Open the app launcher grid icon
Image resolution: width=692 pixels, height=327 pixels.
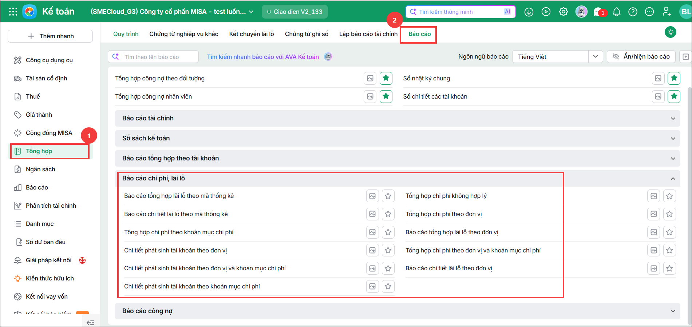point(13,12)
